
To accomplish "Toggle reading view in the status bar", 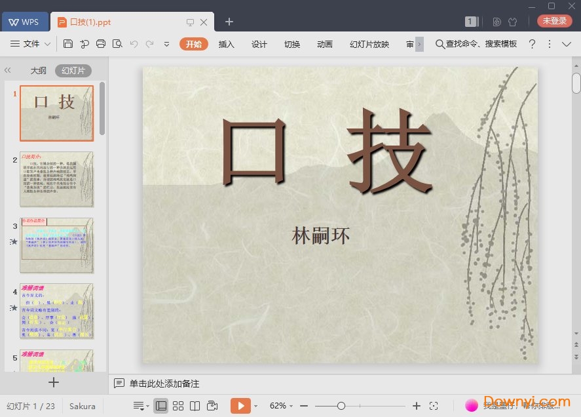I will (x=196, y=405).
